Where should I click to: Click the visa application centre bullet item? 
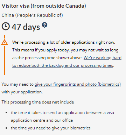tap(62, 116)
